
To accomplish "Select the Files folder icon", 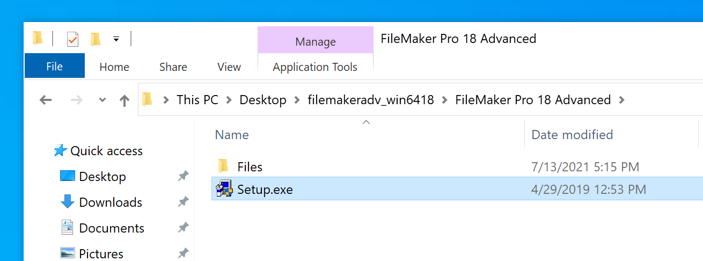I will point(224,166).
